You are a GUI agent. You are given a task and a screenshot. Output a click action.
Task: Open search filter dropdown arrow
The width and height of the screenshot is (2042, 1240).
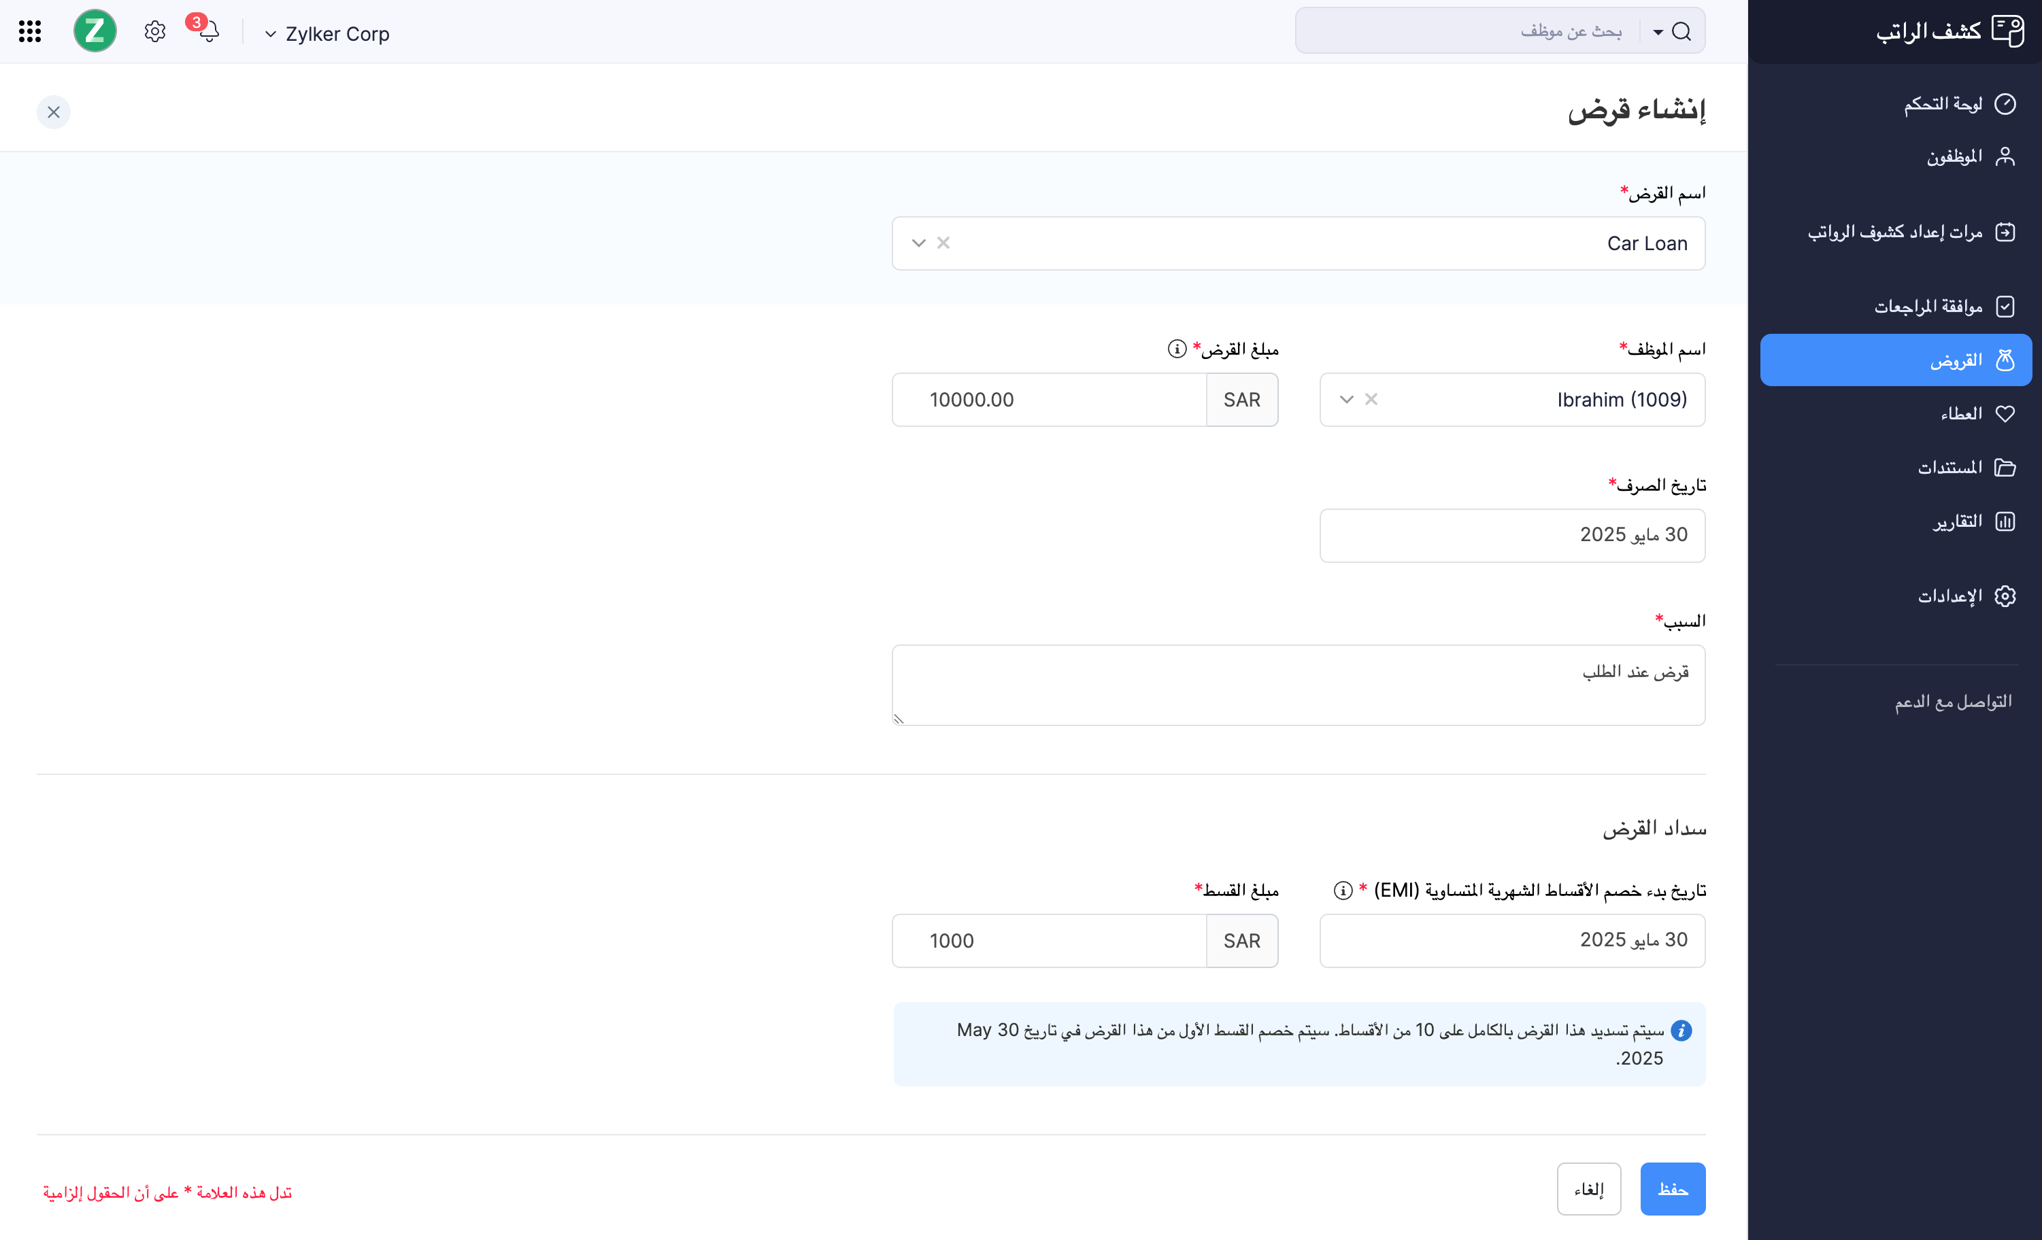(x=1658, y=33)
